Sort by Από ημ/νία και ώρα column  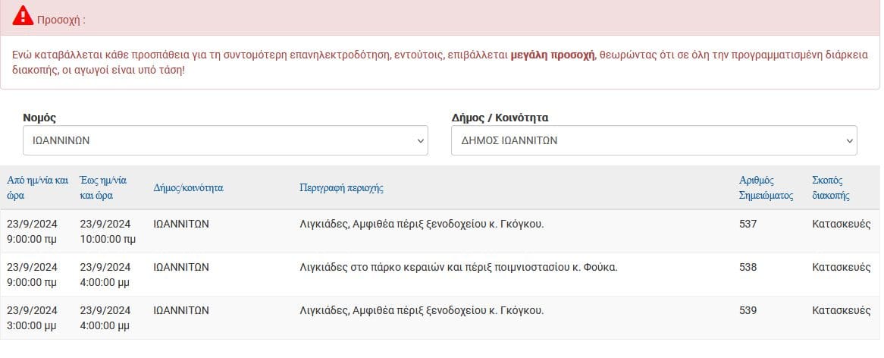[37, 188]
